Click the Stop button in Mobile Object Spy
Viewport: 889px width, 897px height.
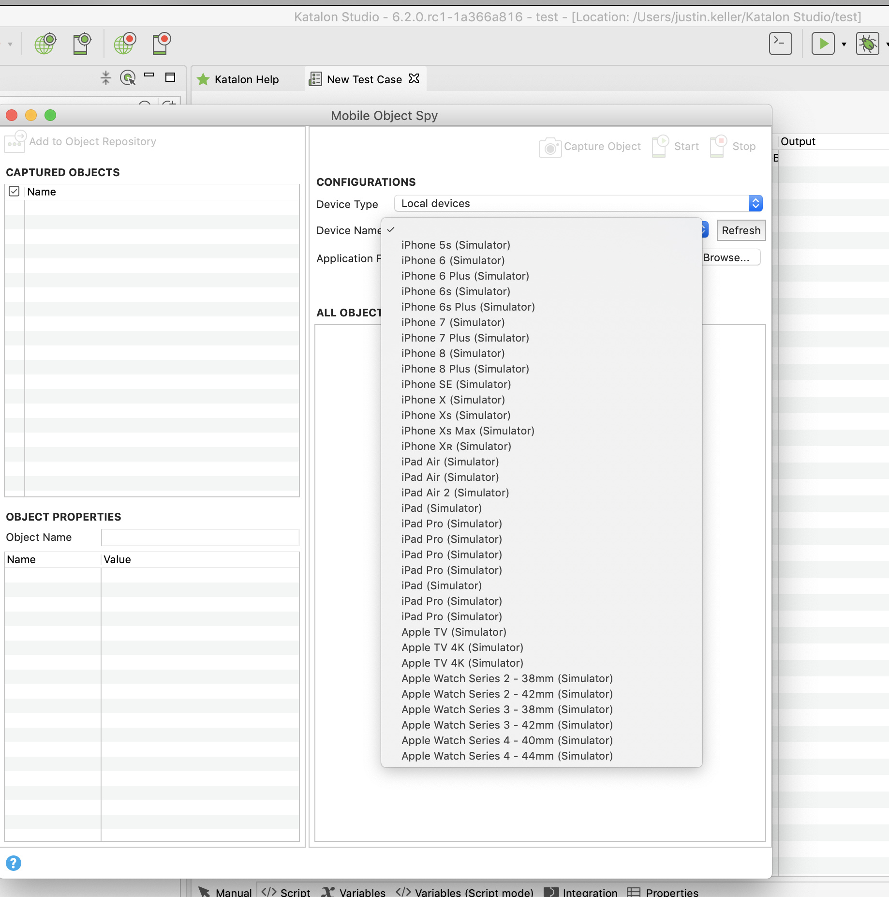click(x=733, y=147)
